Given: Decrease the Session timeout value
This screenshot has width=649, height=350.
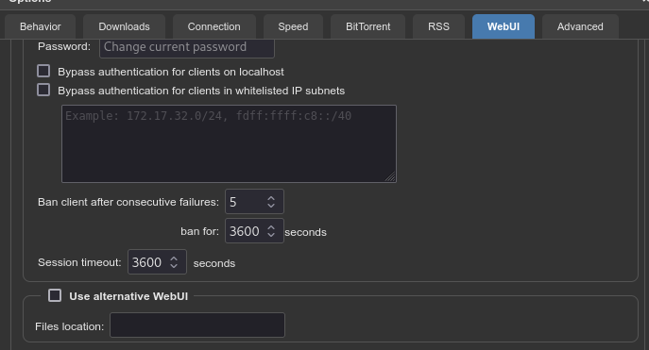Looking at the screenshot, I should click(x=174, y=266).
